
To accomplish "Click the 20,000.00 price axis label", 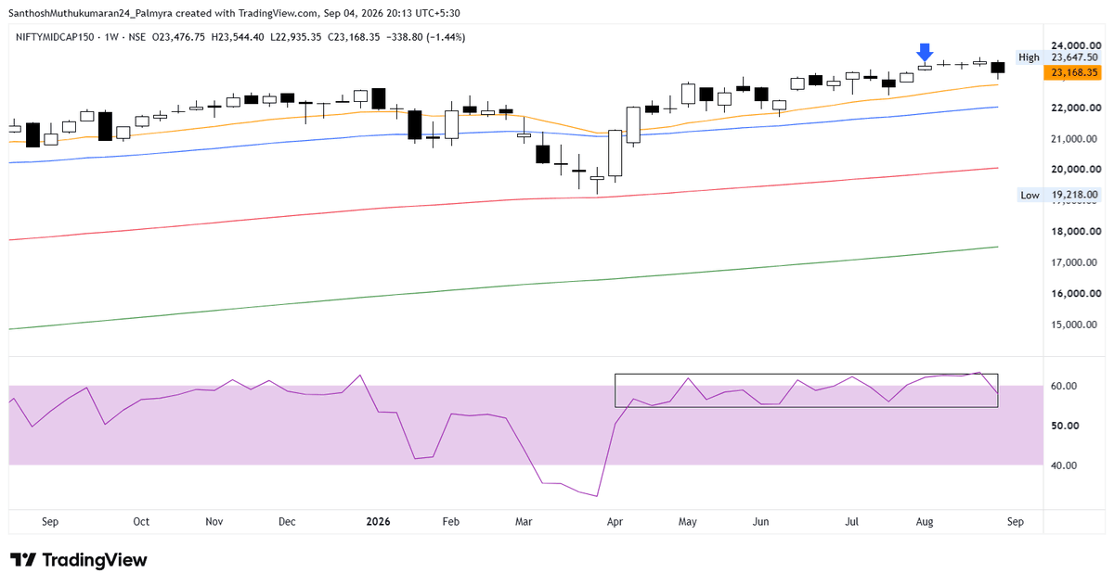I will [x=1075, y=170].
